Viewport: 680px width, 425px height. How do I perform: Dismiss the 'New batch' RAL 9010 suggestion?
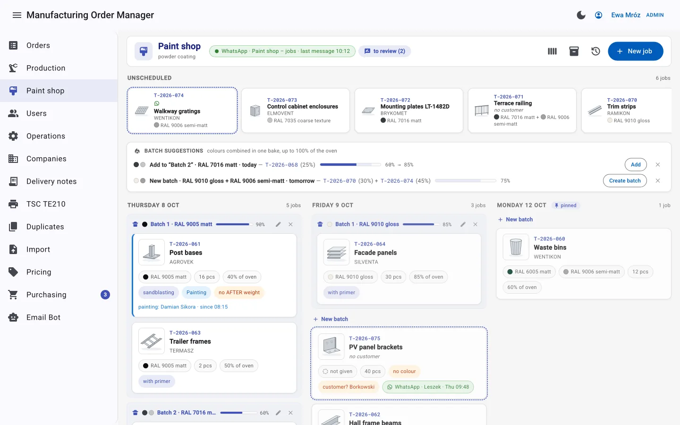[658, 181]
